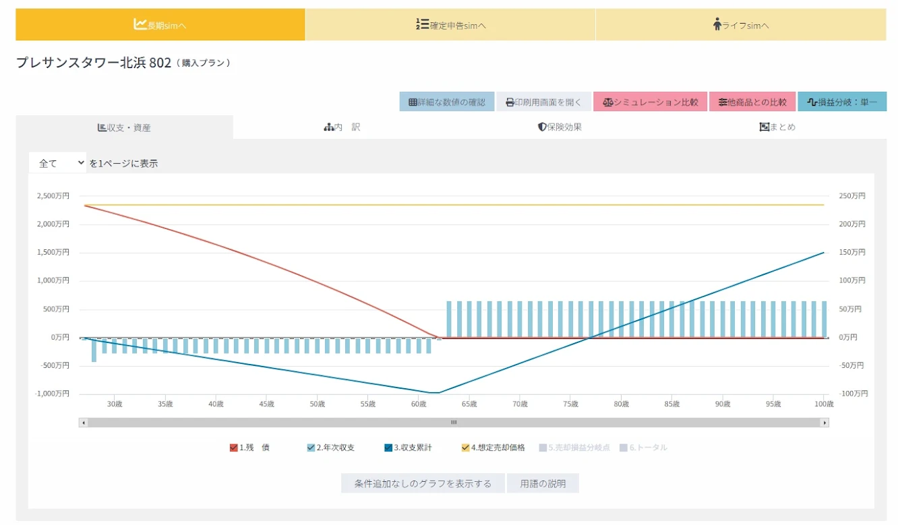
Task: Click the 60歳 axis label
Action: (x=419, y=404)
